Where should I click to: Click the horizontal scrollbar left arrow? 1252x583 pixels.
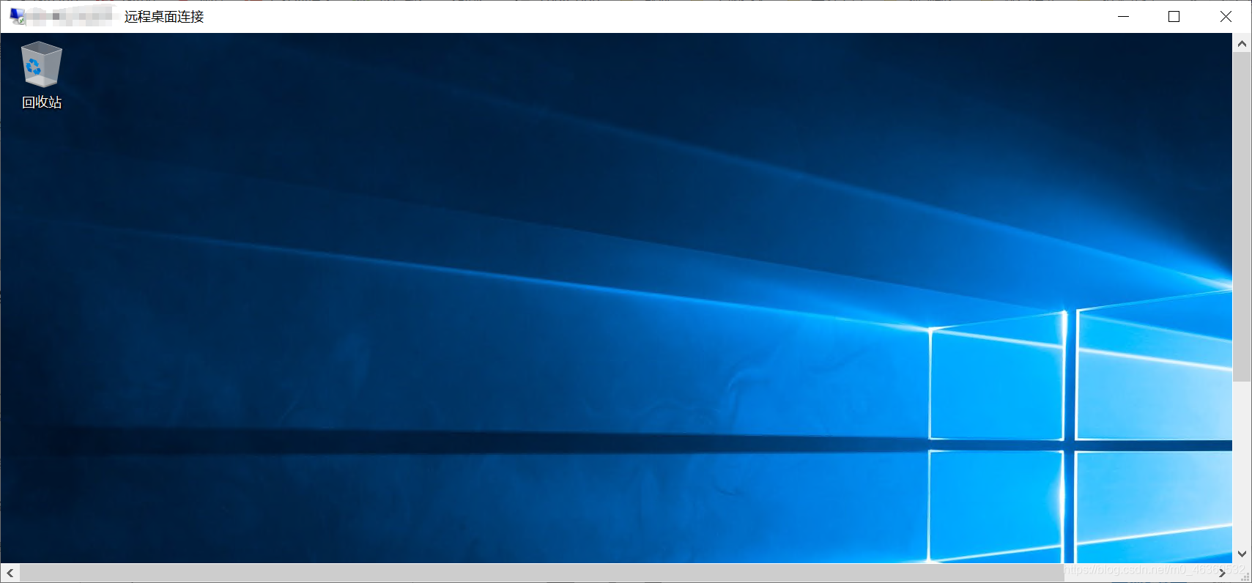[10, 573]
